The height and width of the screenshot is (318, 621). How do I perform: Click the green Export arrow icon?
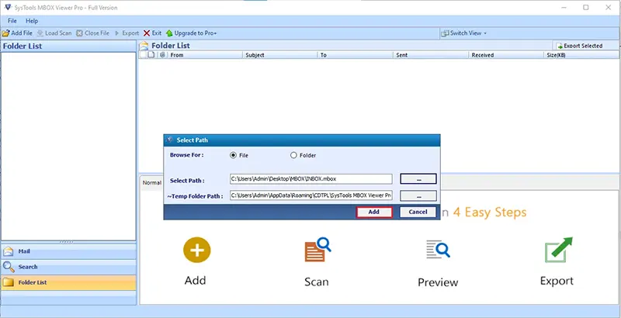tap(558, 250)
